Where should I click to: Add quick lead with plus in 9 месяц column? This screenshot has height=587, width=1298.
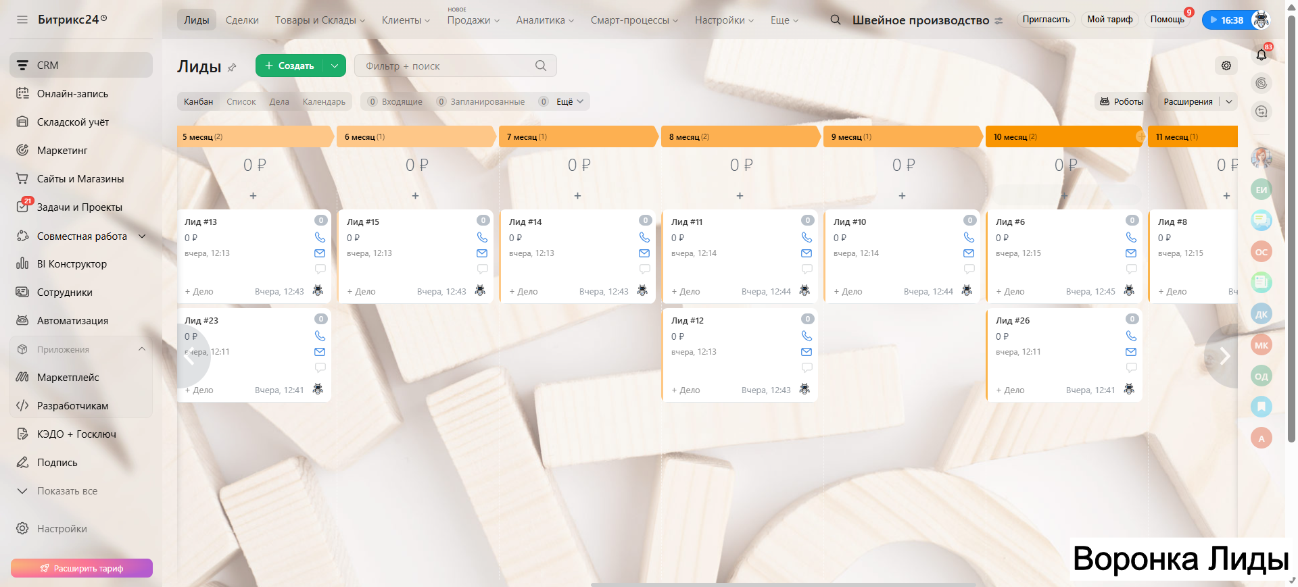pos(902,196)
